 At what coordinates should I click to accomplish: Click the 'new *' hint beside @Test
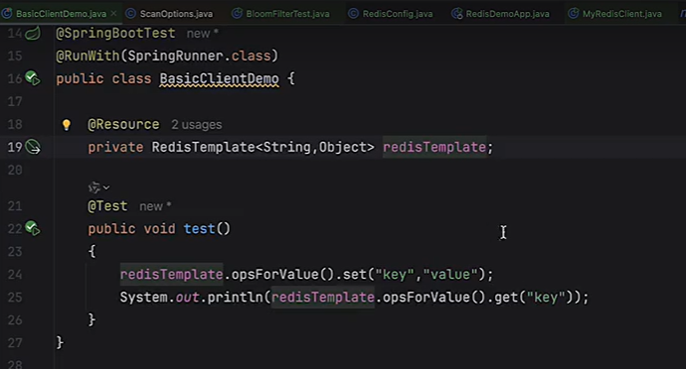pyautogui.click(x=155, y=206)
